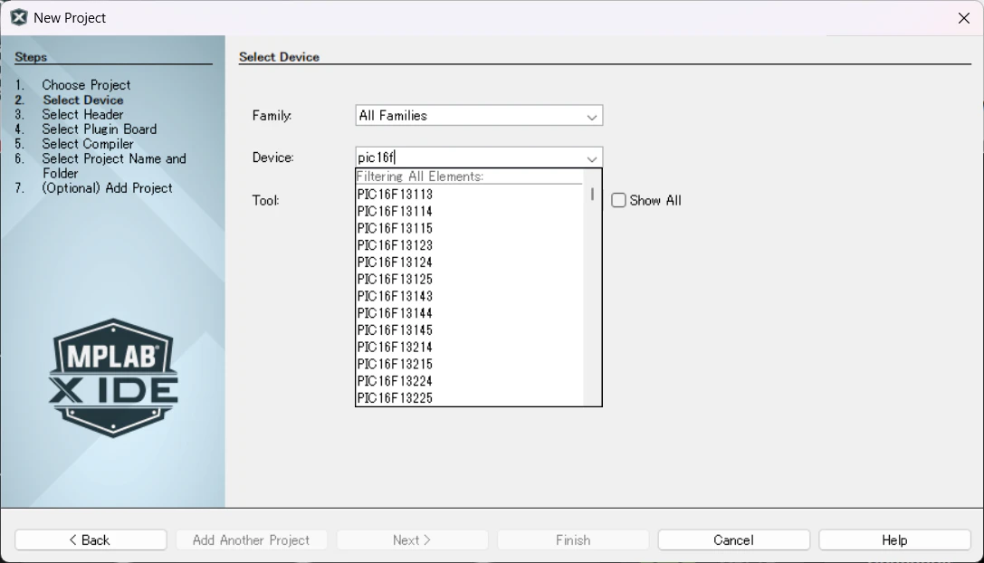The height and width of the screenshot is (563, 984).
Task: Select device PIC16F13215
Action: click(x=470, y=364)
